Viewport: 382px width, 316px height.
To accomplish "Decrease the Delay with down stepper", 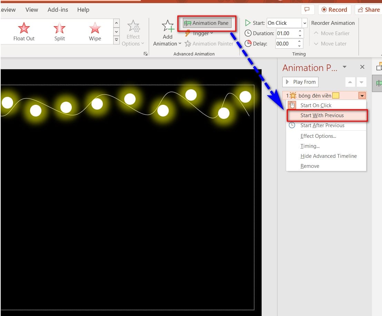I will [300, 46].
